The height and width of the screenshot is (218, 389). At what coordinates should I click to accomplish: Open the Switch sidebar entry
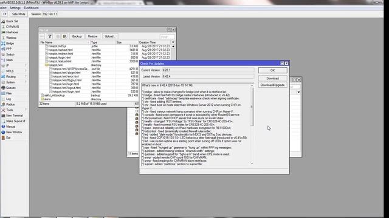(10, 54)
